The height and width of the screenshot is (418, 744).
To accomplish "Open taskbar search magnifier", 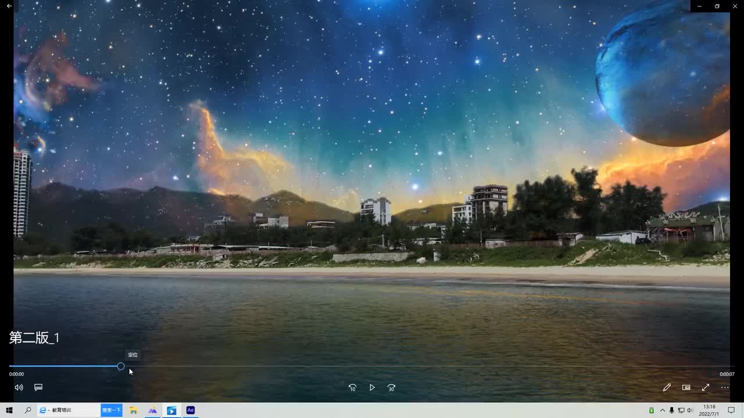I will click(28, 410).
